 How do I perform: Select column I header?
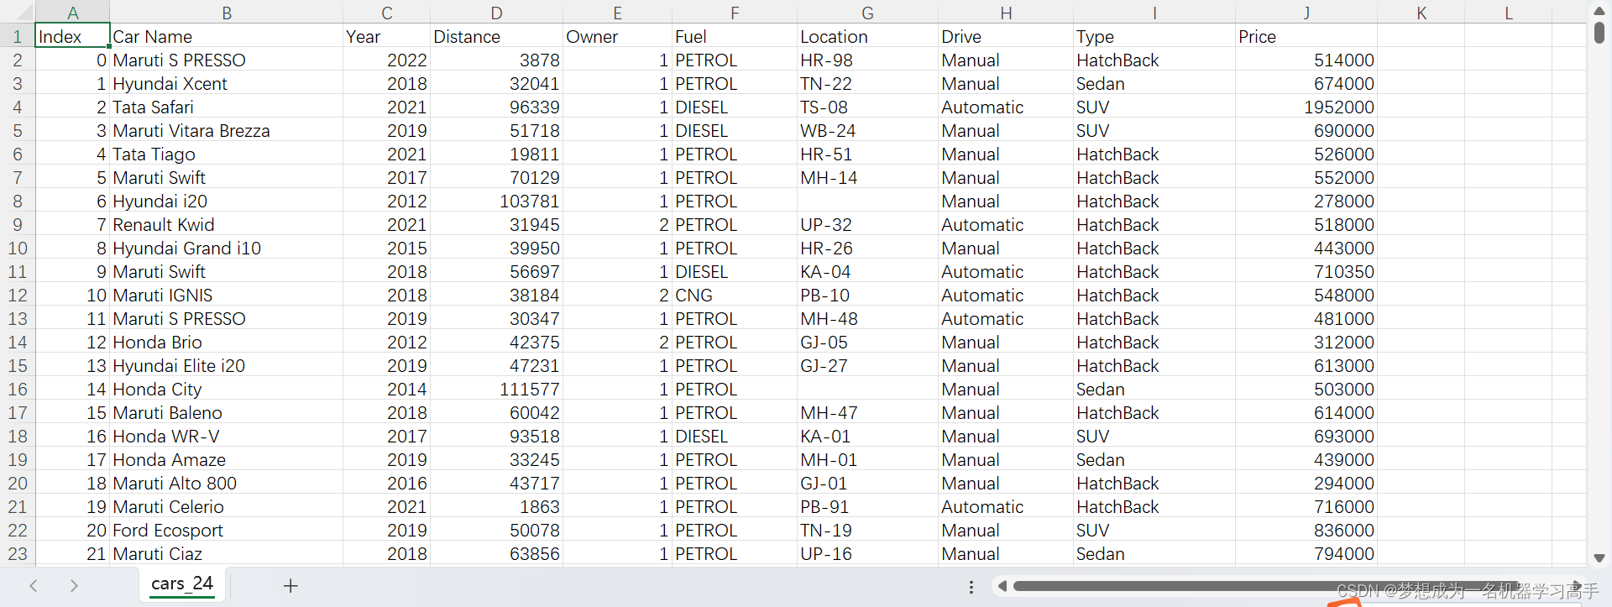coord(1154,13)
